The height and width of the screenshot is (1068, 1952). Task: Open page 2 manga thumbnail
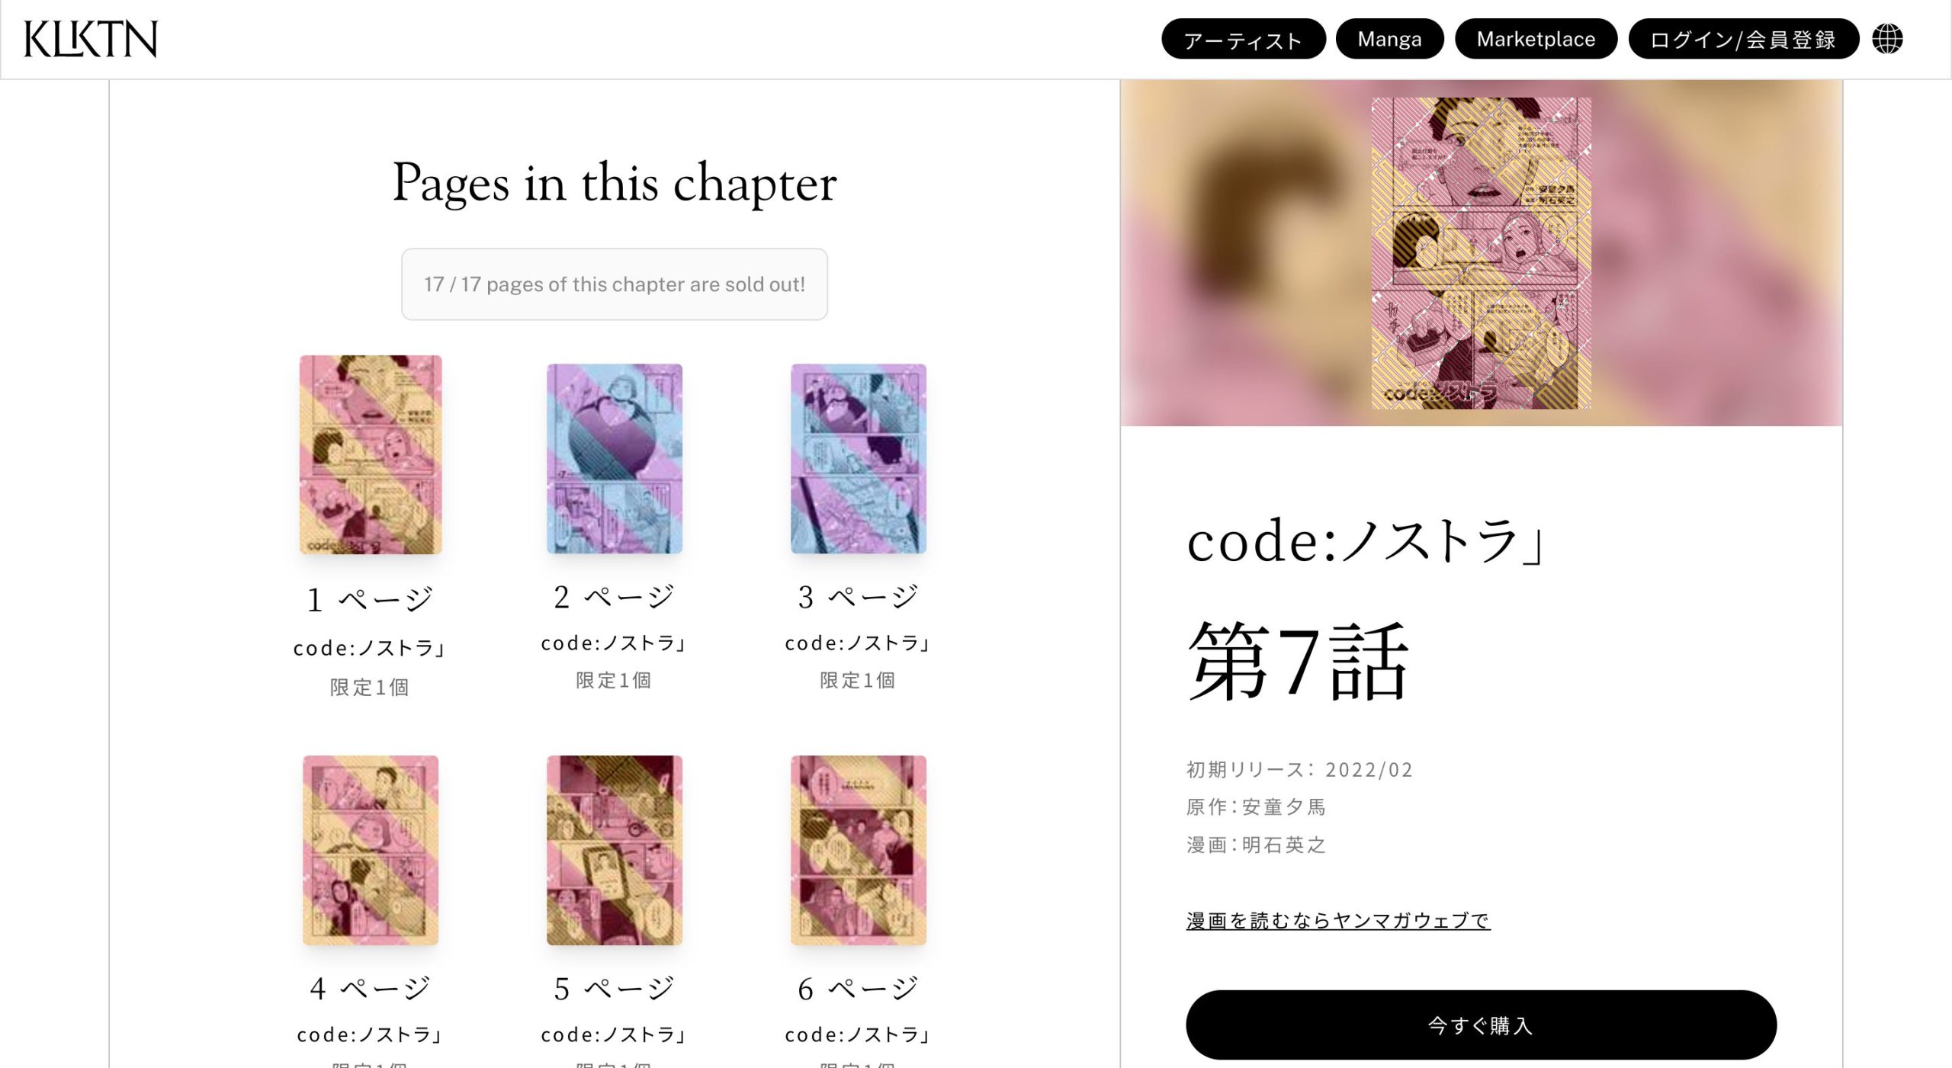[x=615, y=458]
